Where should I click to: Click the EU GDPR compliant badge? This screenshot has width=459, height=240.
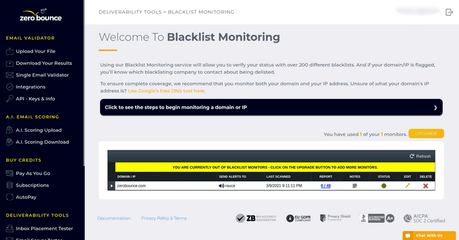(x=298, y=218)
